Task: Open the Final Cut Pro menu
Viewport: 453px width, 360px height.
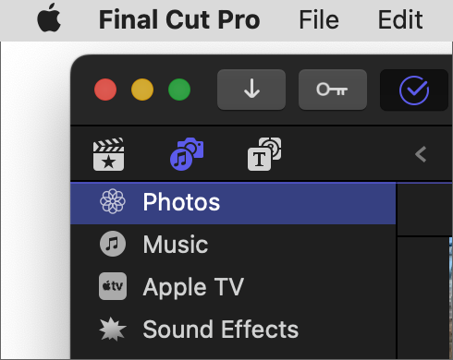Action: (179, 19)
